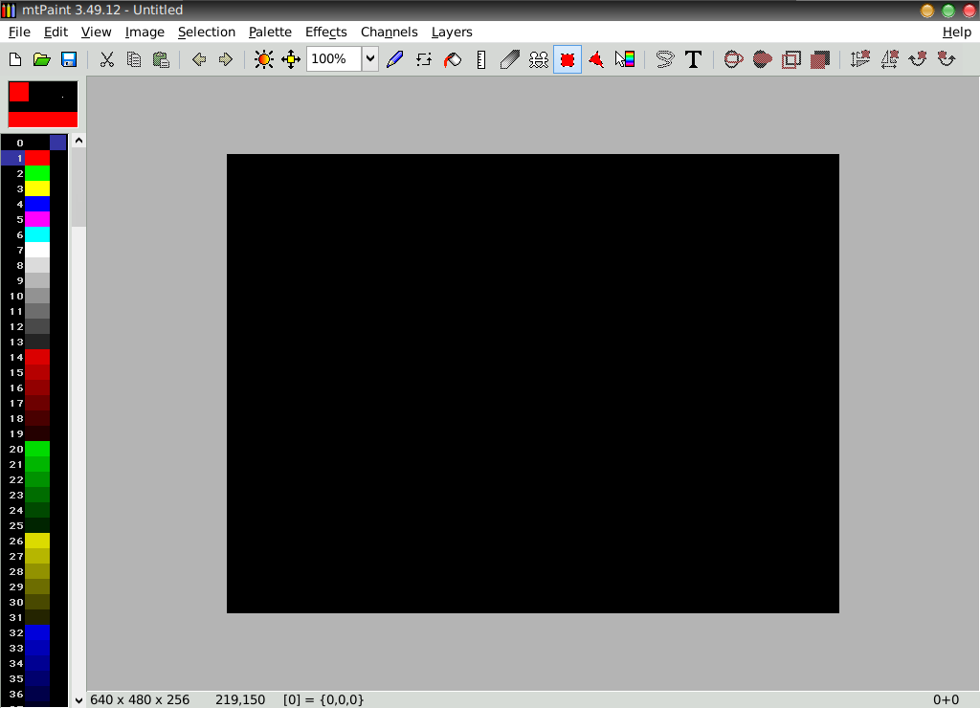Pick palette color 6 cyan
Viewport: 980px width, 708px height.
click(37, 234)
